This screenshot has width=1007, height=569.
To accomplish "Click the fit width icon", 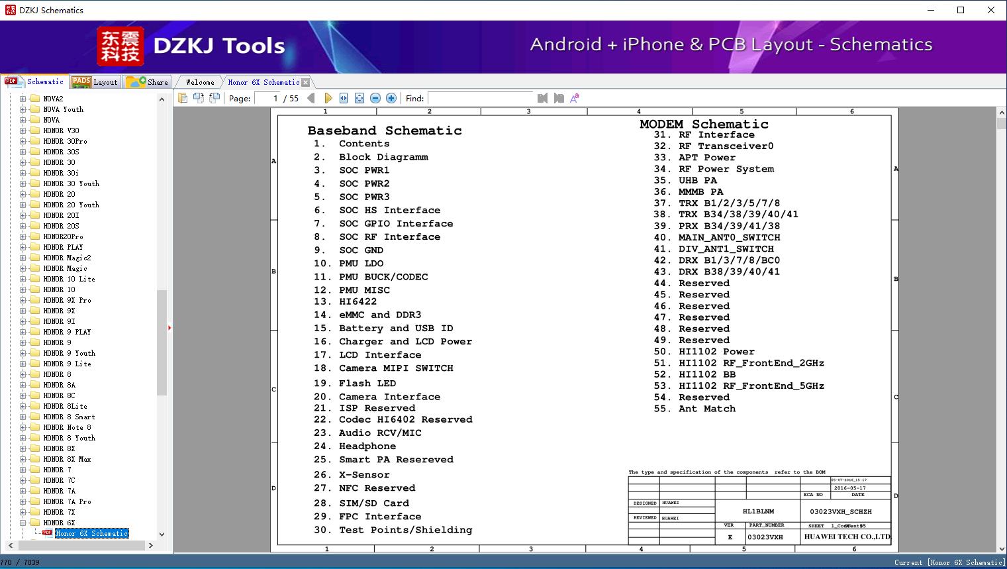I will [x=344, y=98].
